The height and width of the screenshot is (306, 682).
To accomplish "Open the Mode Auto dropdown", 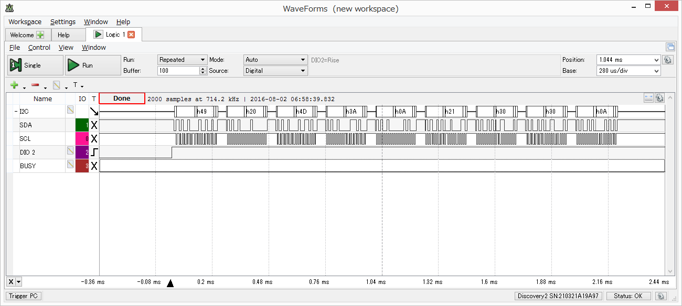I will tap(275, 60).
